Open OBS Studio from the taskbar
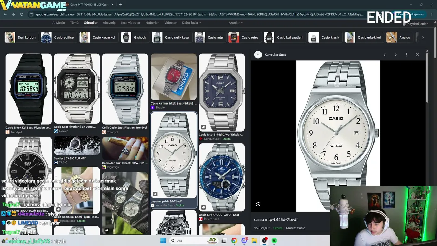The width and height of the screenshot is (437, 246). pos(265,241)
